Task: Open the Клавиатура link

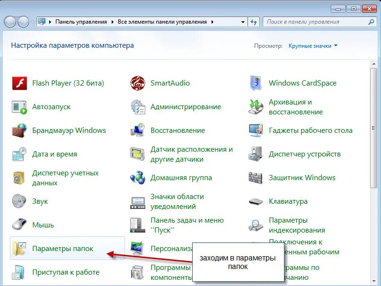Action: coord(288,201)
